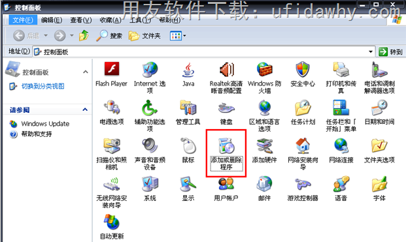The height and width of the screenshot is (242, 406).
Task: Open Realtek高清晰音频配置 icon
Action: click(226, 69)
